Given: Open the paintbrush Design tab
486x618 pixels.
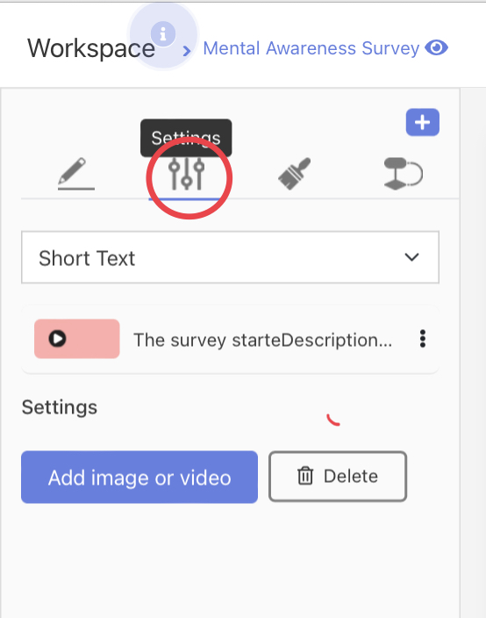Looking at the screenshot, I should [x=295, y=174].
